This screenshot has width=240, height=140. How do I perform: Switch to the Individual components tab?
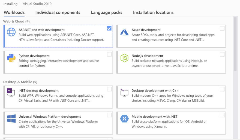pyautogui.click(x=58, y=12)
